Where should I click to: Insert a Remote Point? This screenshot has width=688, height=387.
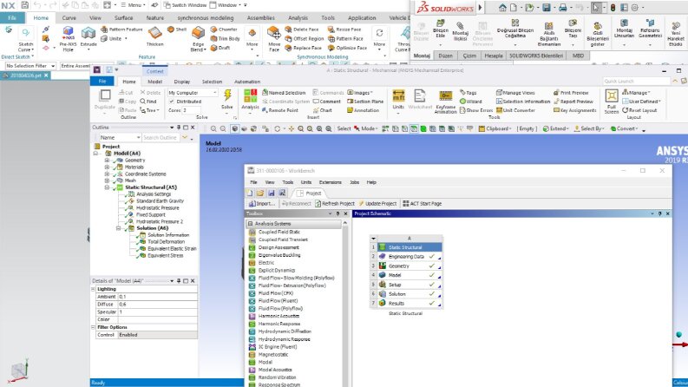pos(280,110)
